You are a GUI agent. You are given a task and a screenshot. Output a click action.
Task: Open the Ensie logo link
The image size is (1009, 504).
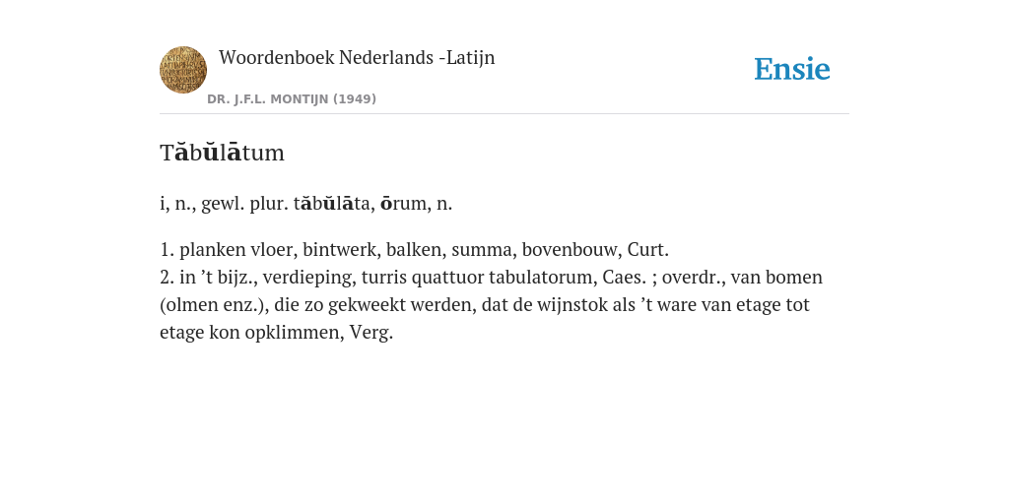coord(792,69)
